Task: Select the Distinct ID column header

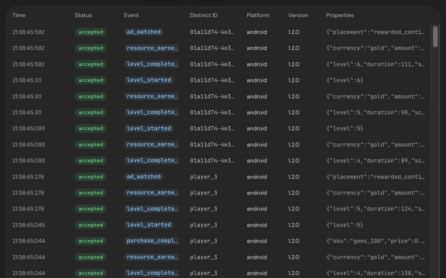Action: click(x=204, y=15)
